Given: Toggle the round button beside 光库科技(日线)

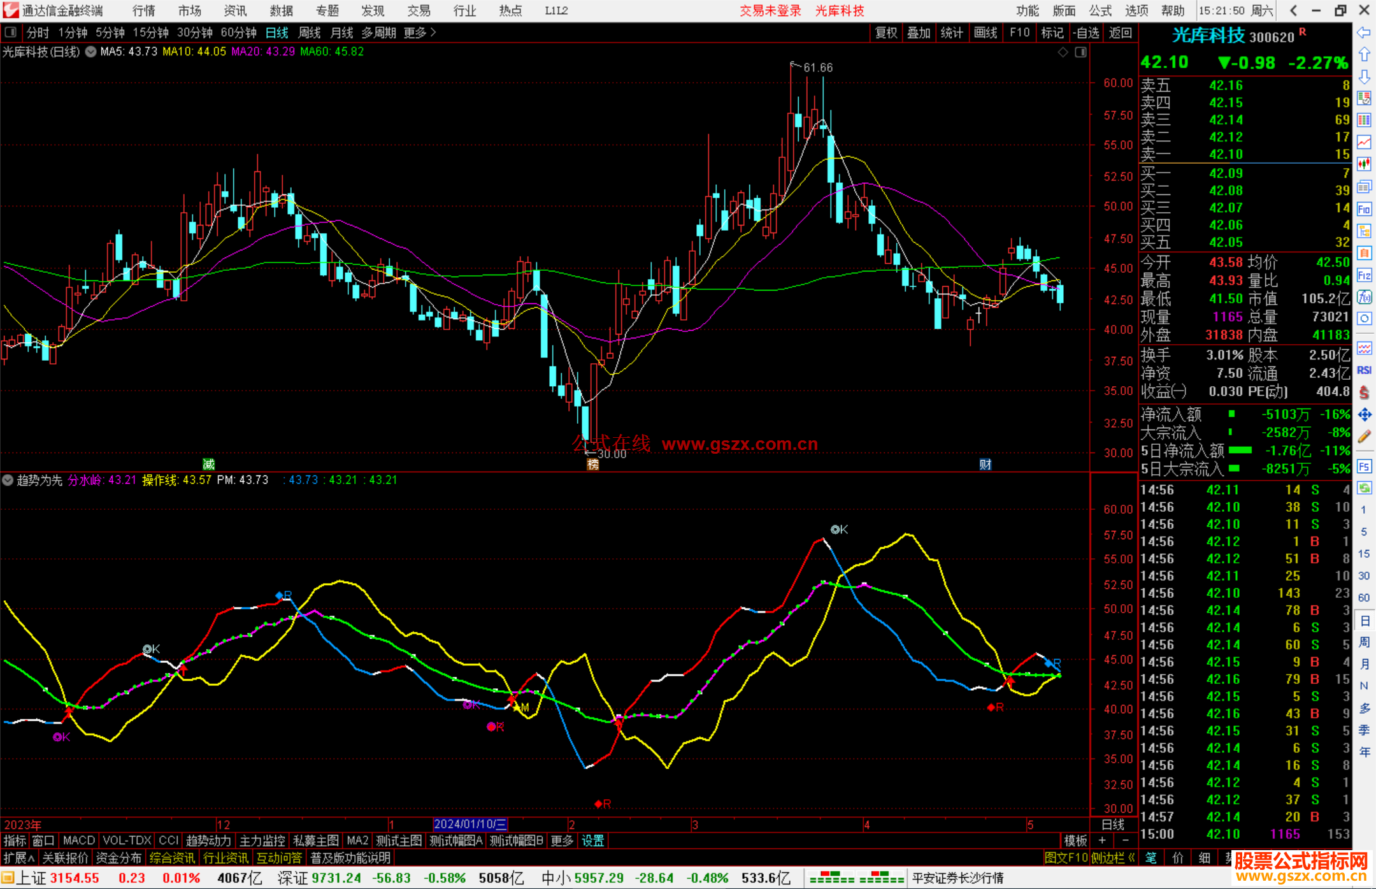Looking at the screenshot, I should click(x=91, y=52).
